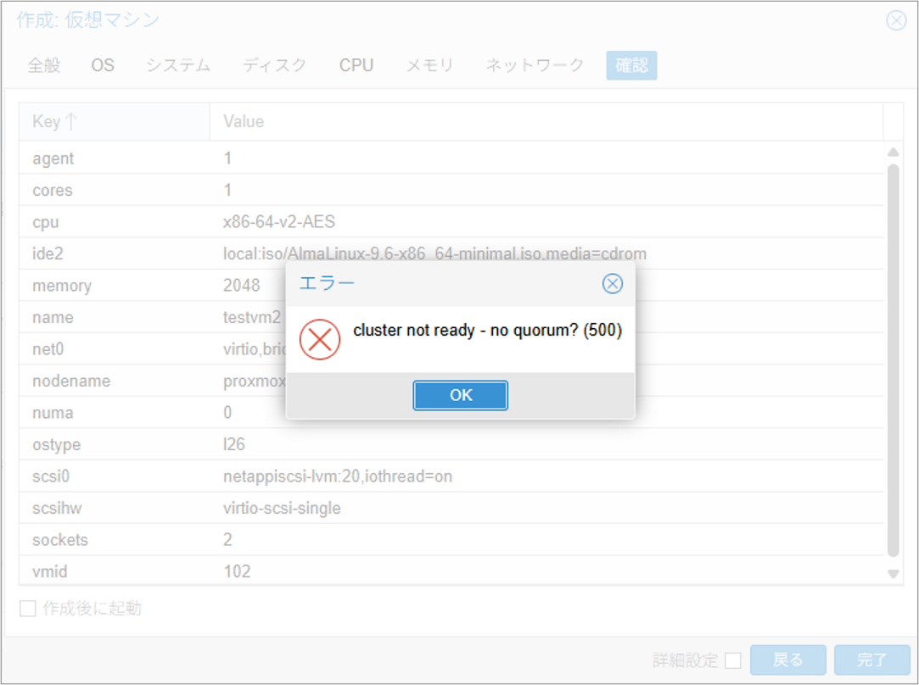Screen dimensions: 919x685
Task: Close the エラー dialog with X icon
Action: tap(612, 284)
